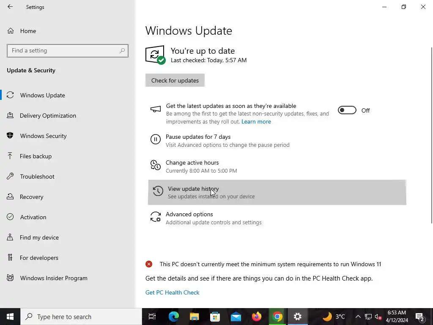Click the Update & Security heading
This screenshot has width=433, height=325.
tap(31, 71)
